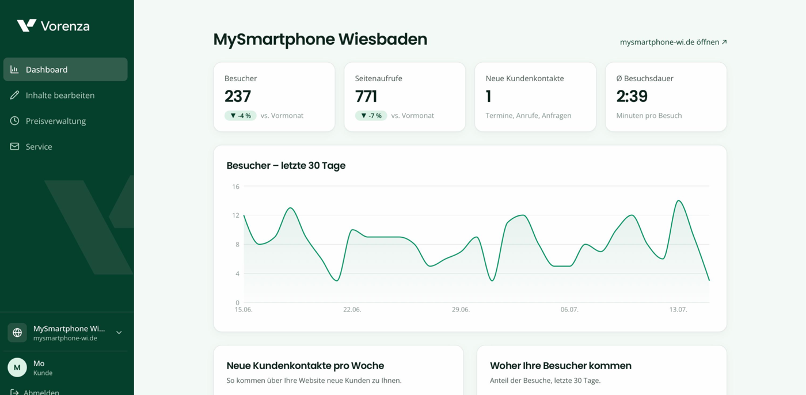The image size is (806, 395).
Task: Click the external link arrow next to öffnen
Action: pyautogui.click(x=724, y=42)
